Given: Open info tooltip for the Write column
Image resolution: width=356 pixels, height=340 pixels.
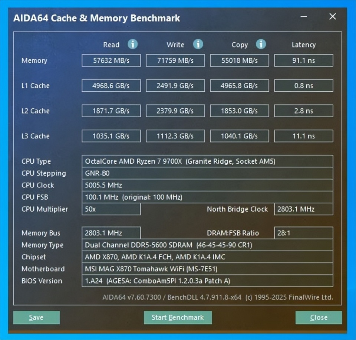Looking at the screenshot, I should coord(198,44).
